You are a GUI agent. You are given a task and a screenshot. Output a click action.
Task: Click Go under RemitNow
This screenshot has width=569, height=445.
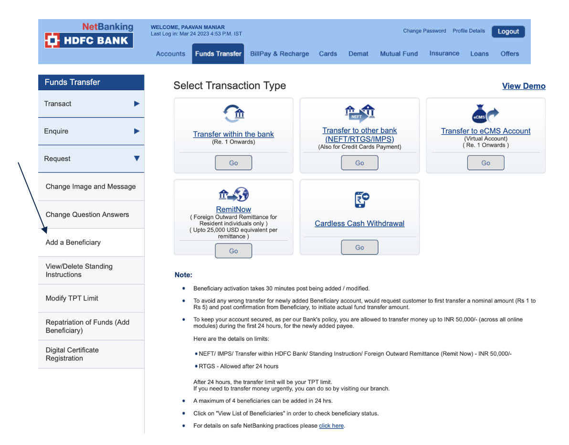(233, 251)
